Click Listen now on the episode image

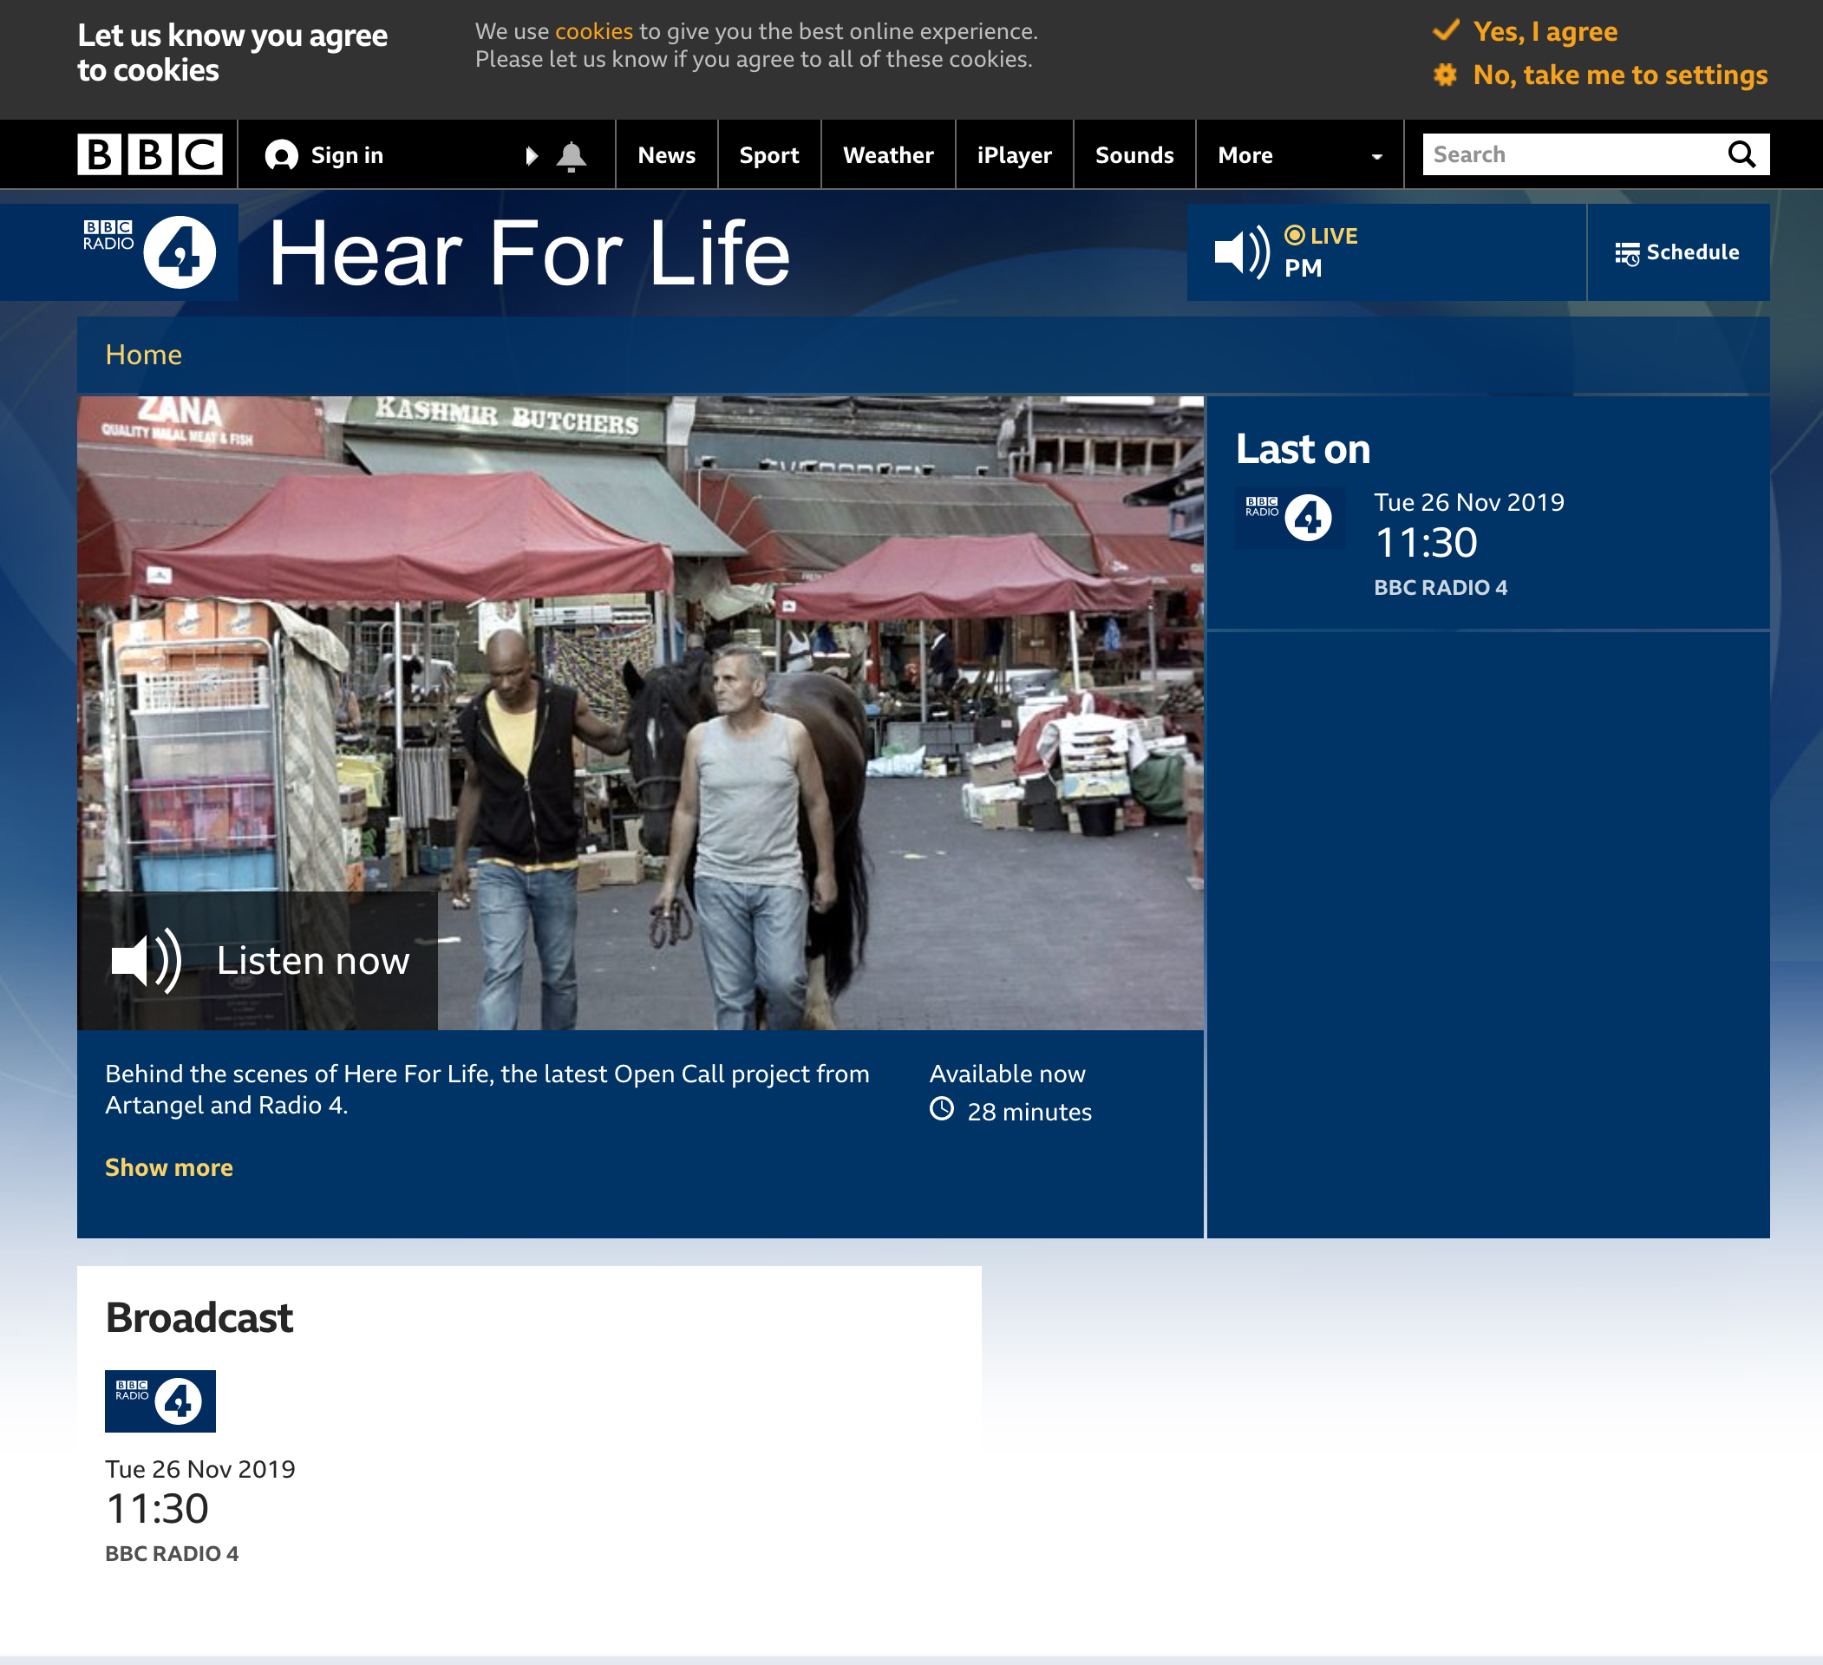point(258,961)
